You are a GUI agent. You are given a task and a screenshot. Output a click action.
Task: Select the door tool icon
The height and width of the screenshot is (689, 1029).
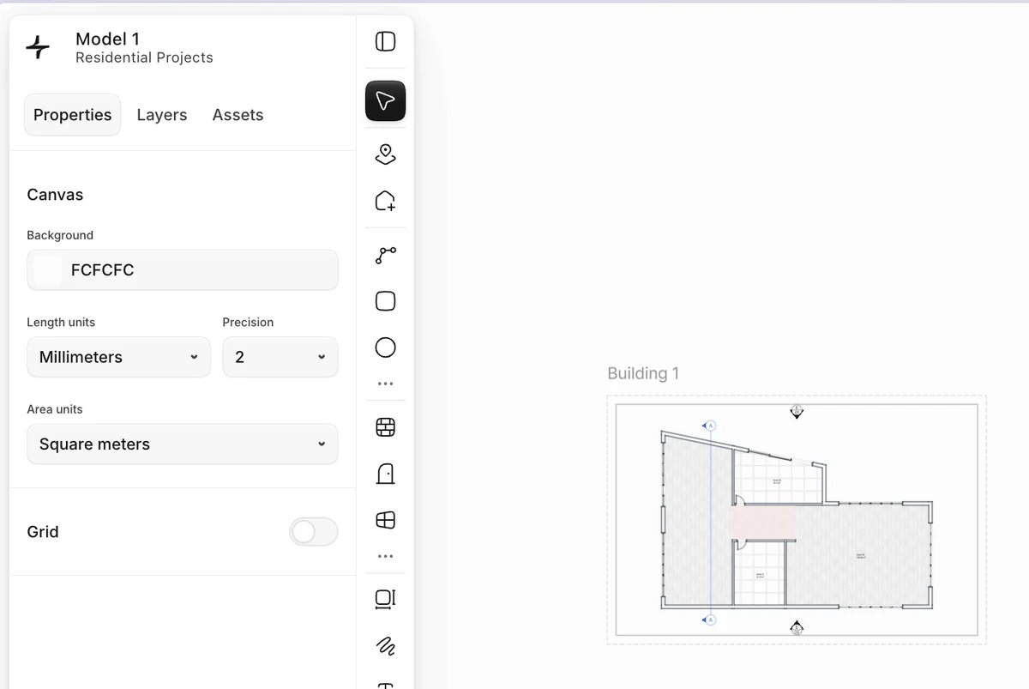[x=386, y=474]
